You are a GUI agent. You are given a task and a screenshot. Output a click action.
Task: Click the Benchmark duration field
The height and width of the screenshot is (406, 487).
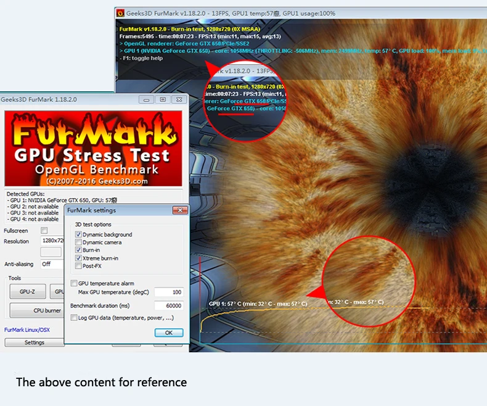(x=169, y=305)
